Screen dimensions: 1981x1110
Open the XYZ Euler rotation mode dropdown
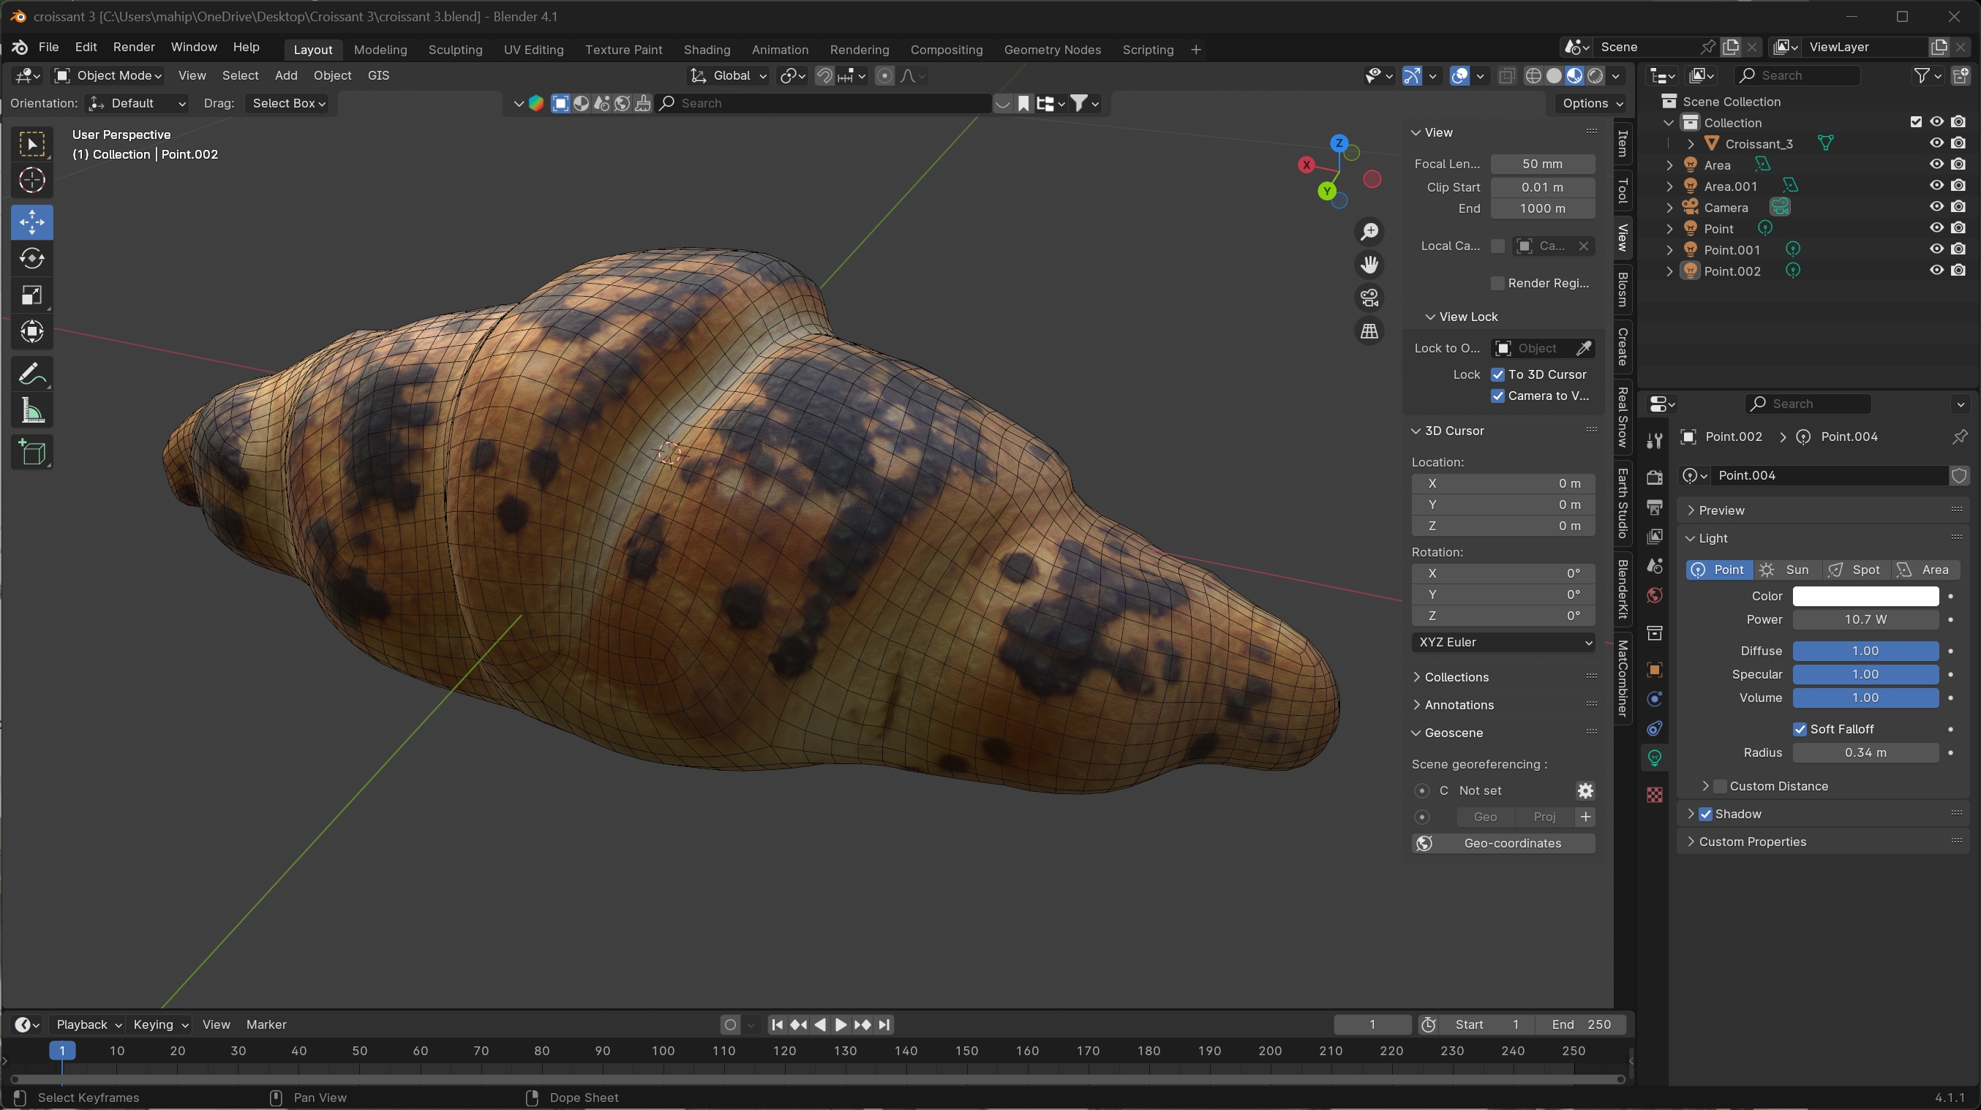(x=1503, y=642)
